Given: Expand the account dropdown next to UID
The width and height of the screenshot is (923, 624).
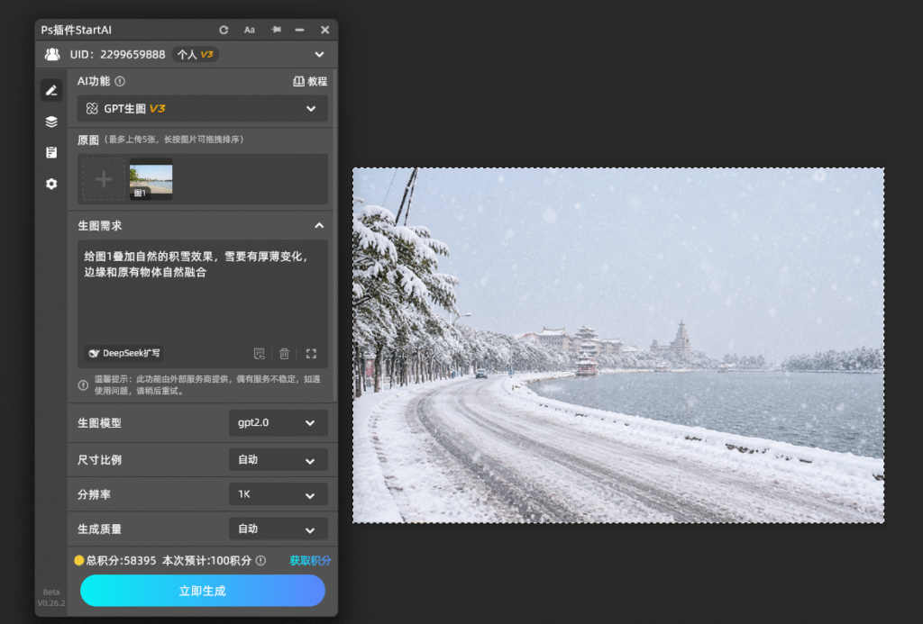Looking at the screenshot, I should [320, 55].
